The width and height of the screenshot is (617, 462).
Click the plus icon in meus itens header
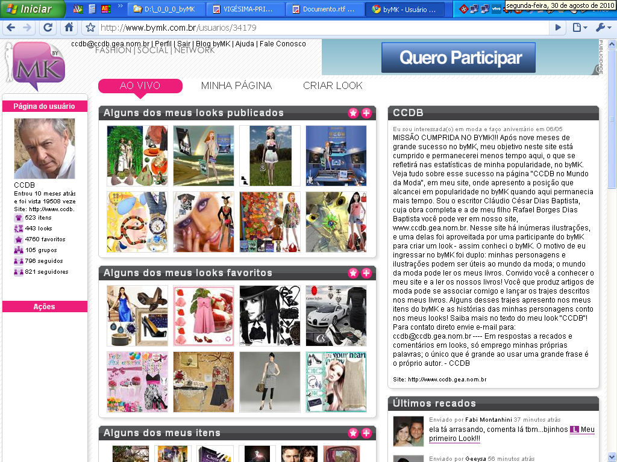(366, 433)
